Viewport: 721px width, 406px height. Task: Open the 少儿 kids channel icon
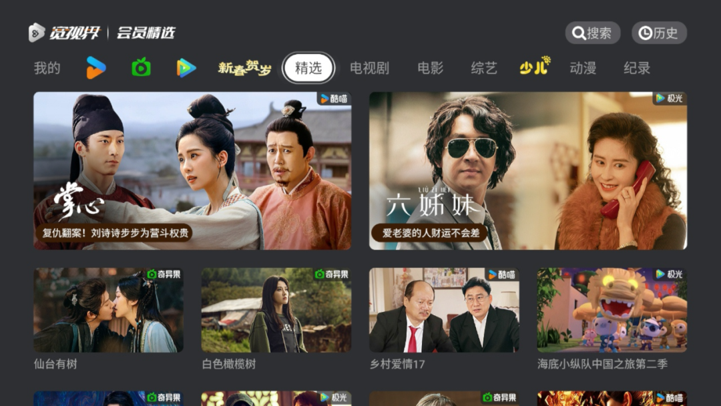click(x=535, y=67)
